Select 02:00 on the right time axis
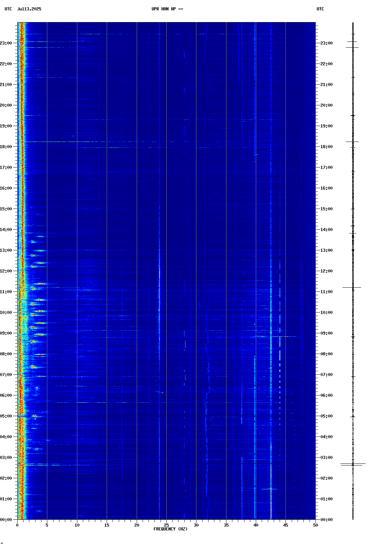The image size is (368, 547). coord(327,478)
